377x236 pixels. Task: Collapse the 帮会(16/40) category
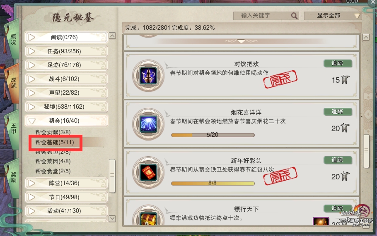point(66,121)
